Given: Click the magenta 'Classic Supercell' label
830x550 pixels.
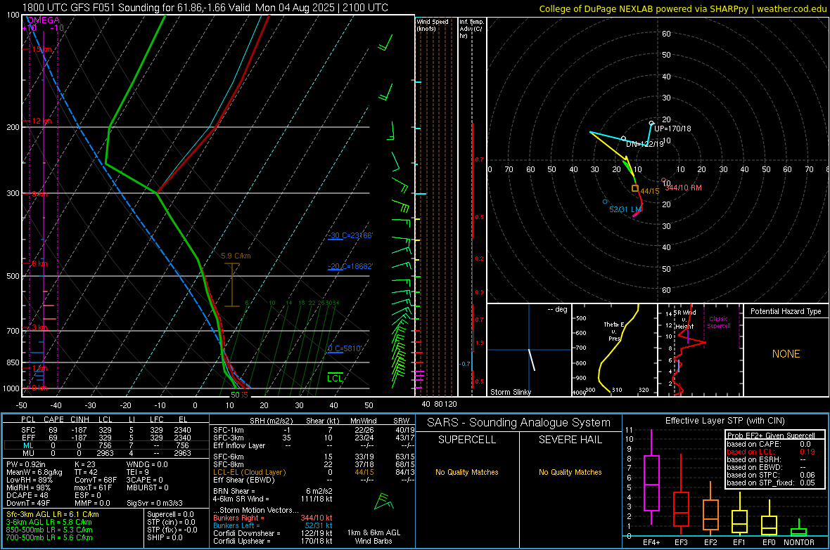Looking at the screenshot, I should coord(718,322).
